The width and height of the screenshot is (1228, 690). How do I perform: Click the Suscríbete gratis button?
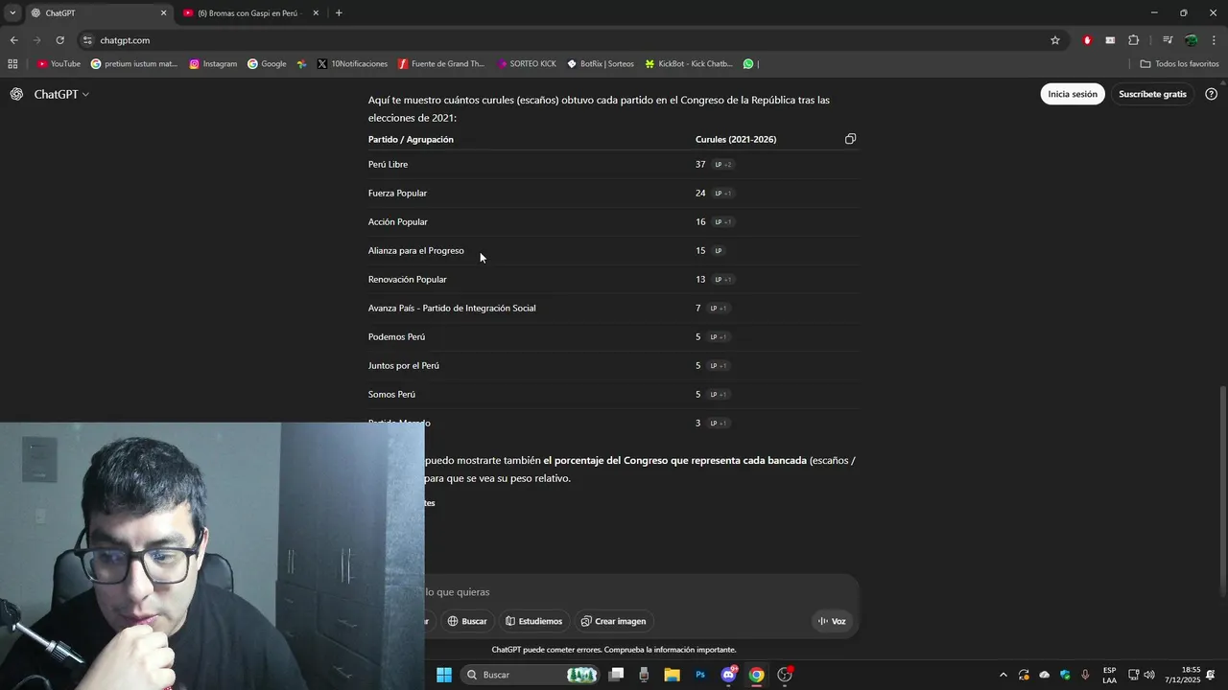[1152, 94]
